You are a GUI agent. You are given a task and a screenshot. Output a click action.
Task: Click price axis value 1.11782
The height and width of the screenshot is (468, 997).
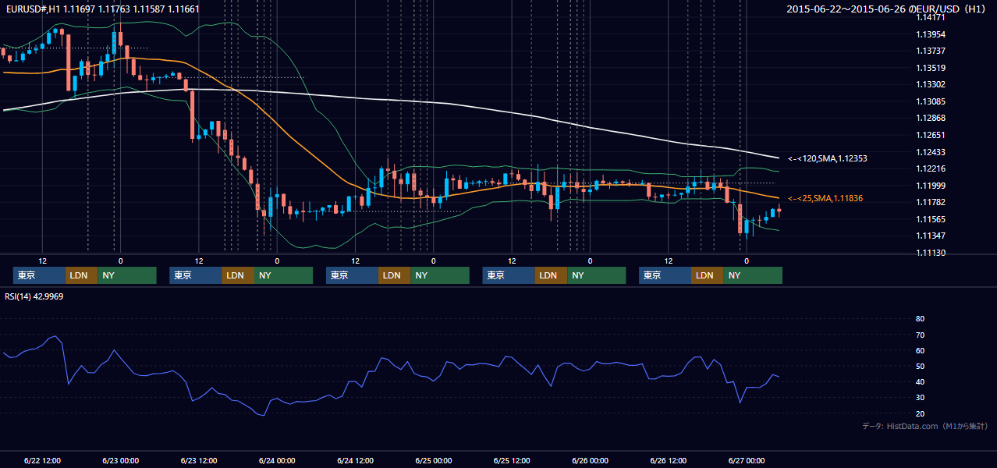coord(931,202)
